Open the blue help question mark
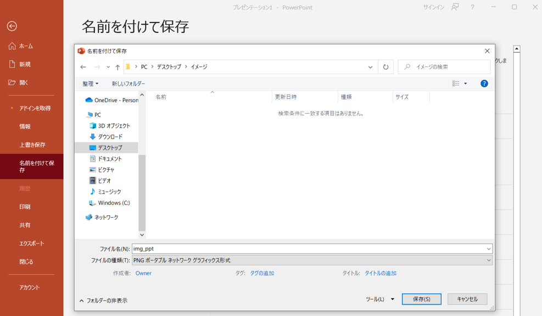The width and height of the screenshot is (542, 316). pyautogui.click(x=484, y=84)
